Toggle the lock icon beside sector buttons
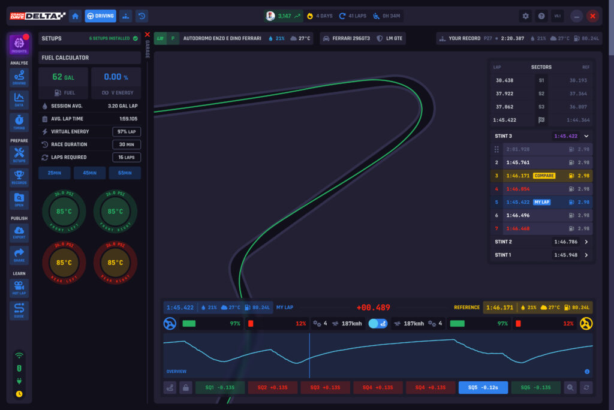 [x=186, y=388]
